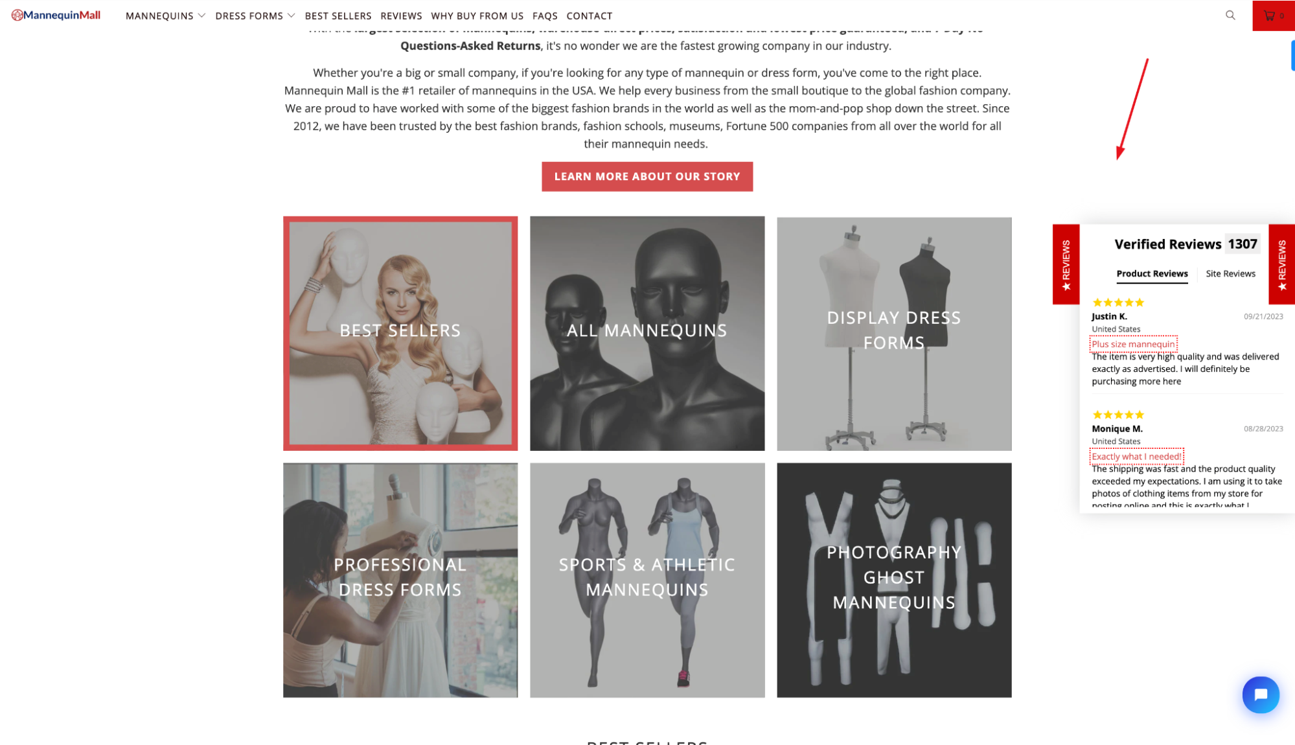Open the red shopping cart
1295x745 pixels.
point(1274,16)
